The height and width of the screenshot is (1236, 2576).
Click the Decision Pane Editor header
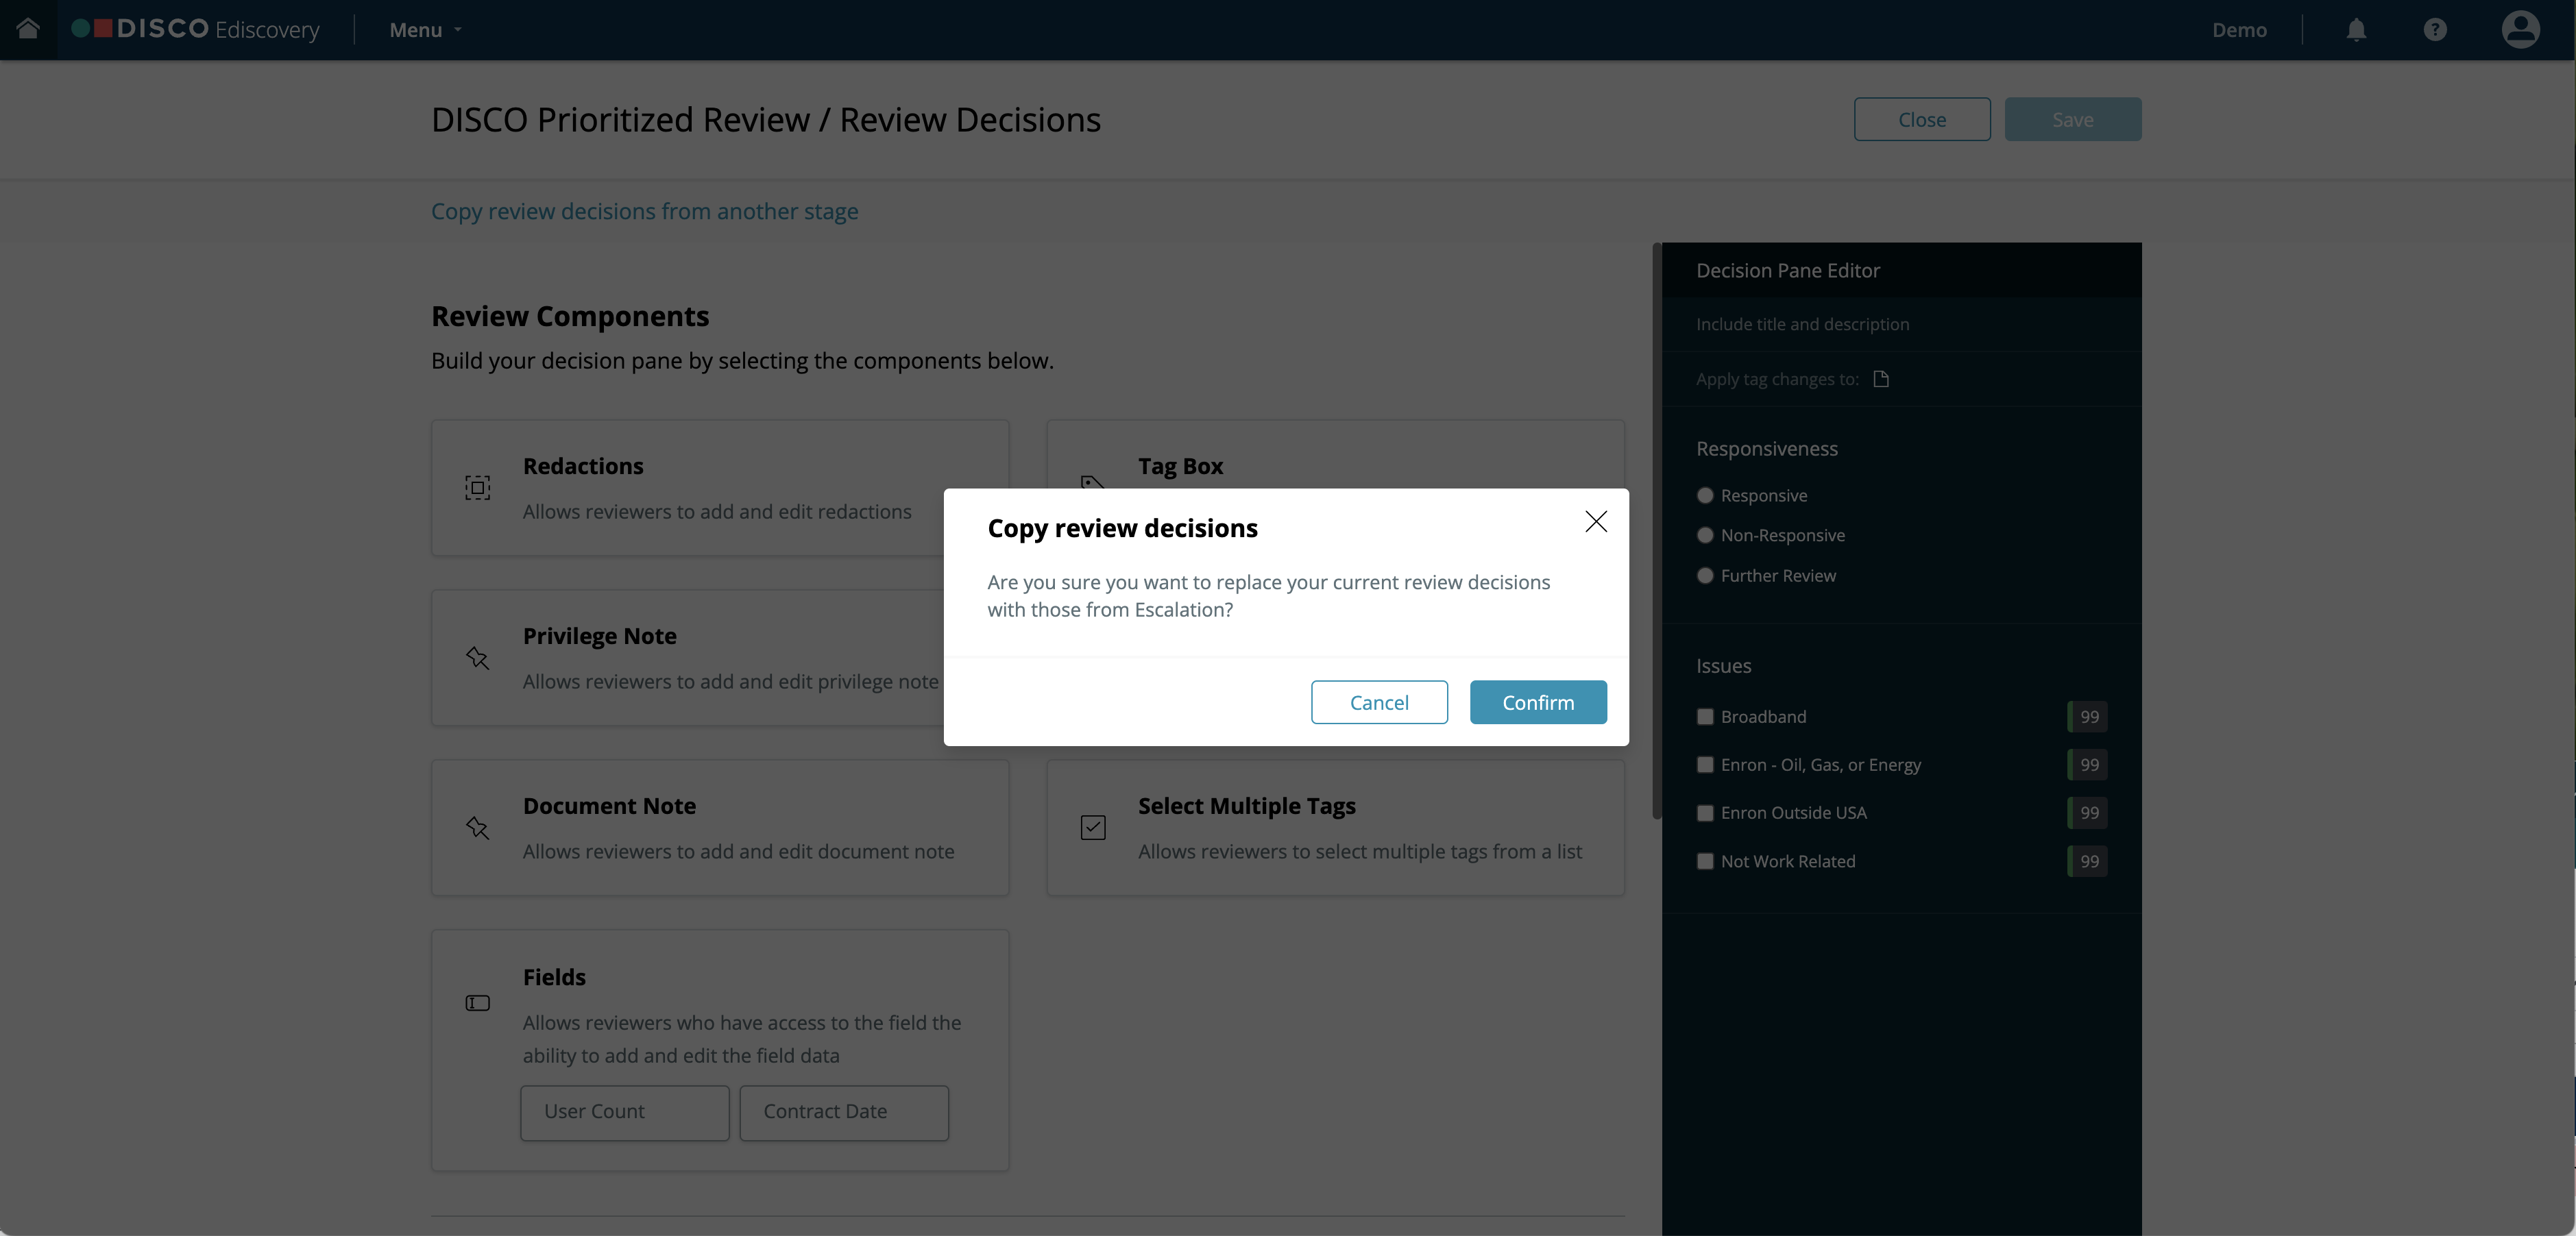click(x=1901, y=270)
